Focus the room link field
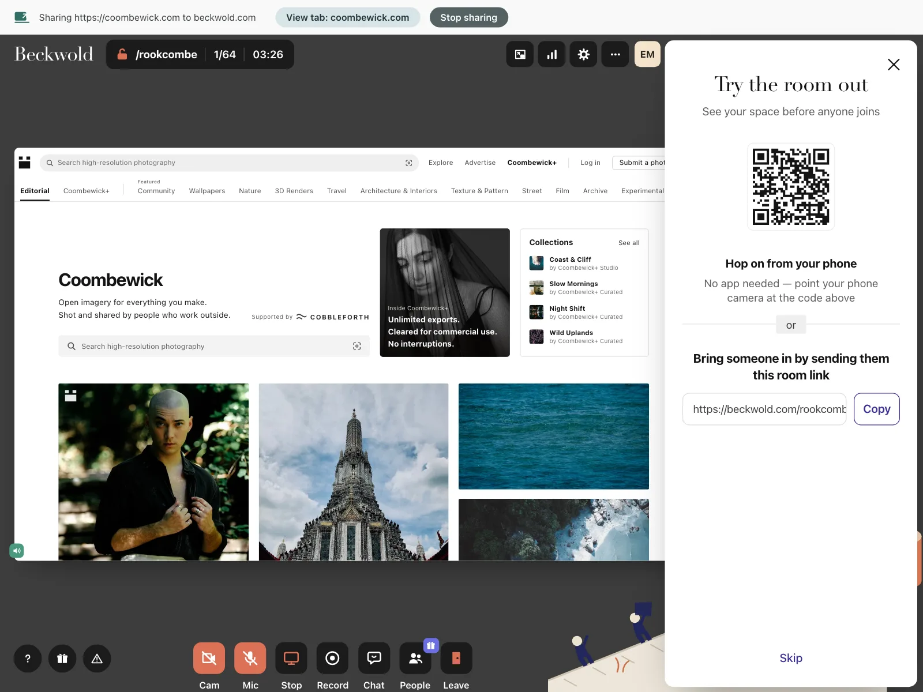Viewport: 923px width, 692px height. tap(764, 409)
